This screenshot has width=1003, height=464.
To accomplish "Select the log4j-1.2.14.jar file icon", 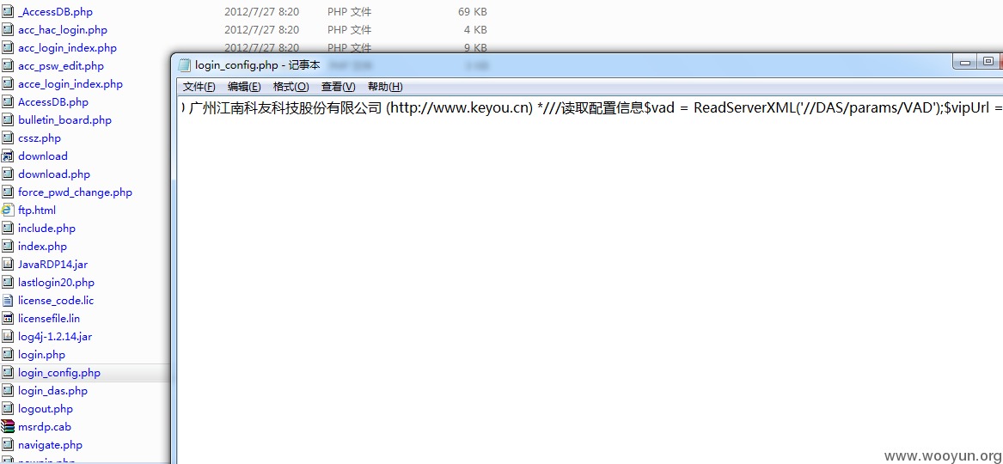I will (x=9, y=337).
